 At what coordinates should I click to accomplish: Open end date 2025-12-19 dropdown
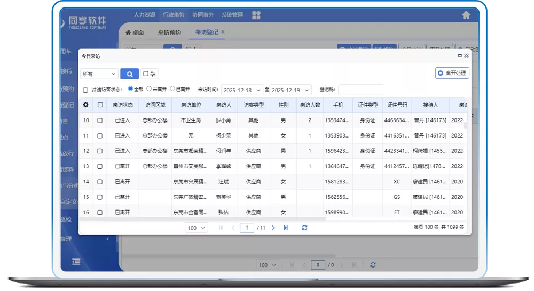[290, 90]
